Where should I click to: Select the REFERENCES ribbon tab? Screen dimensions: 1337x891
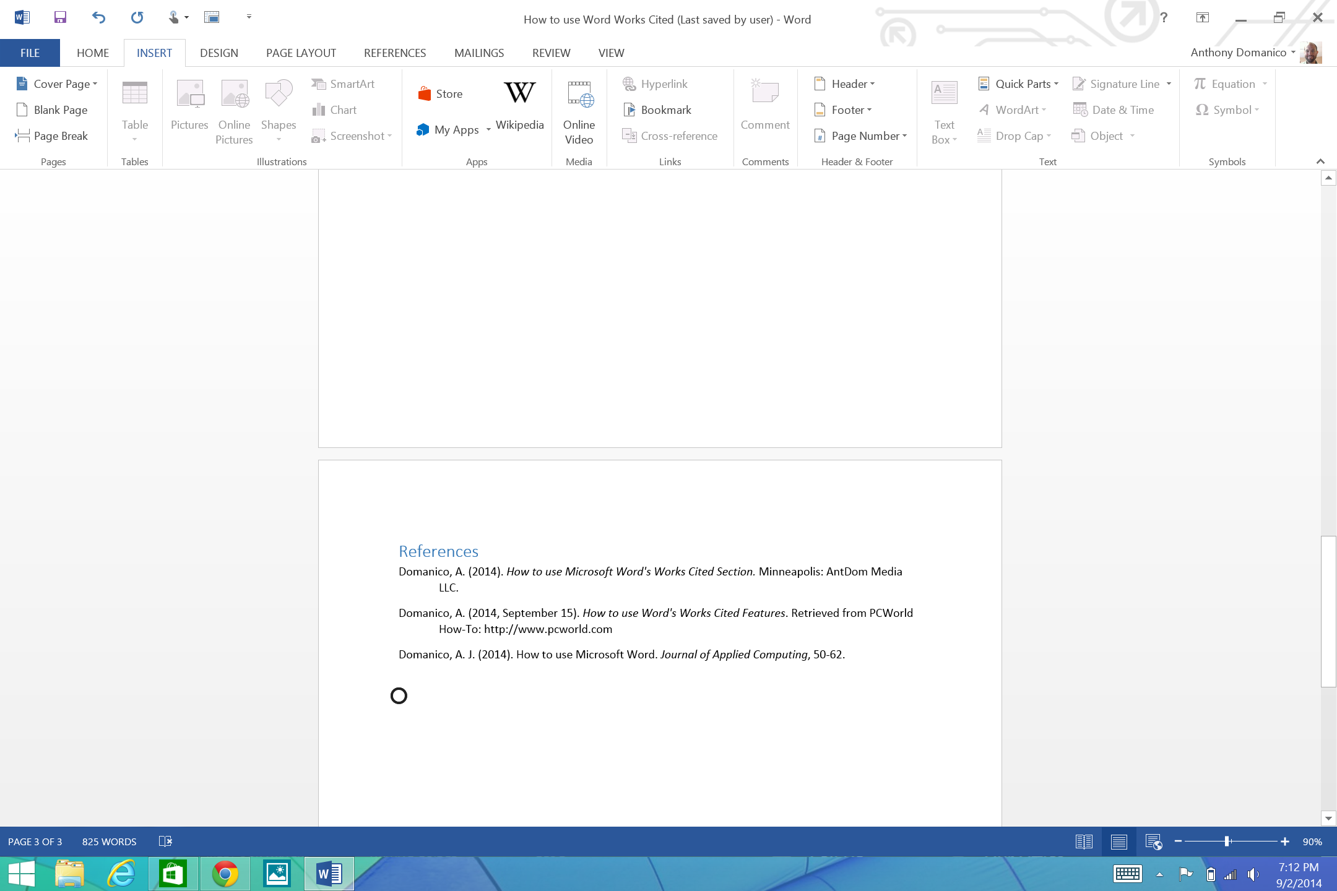coord(395,53)
